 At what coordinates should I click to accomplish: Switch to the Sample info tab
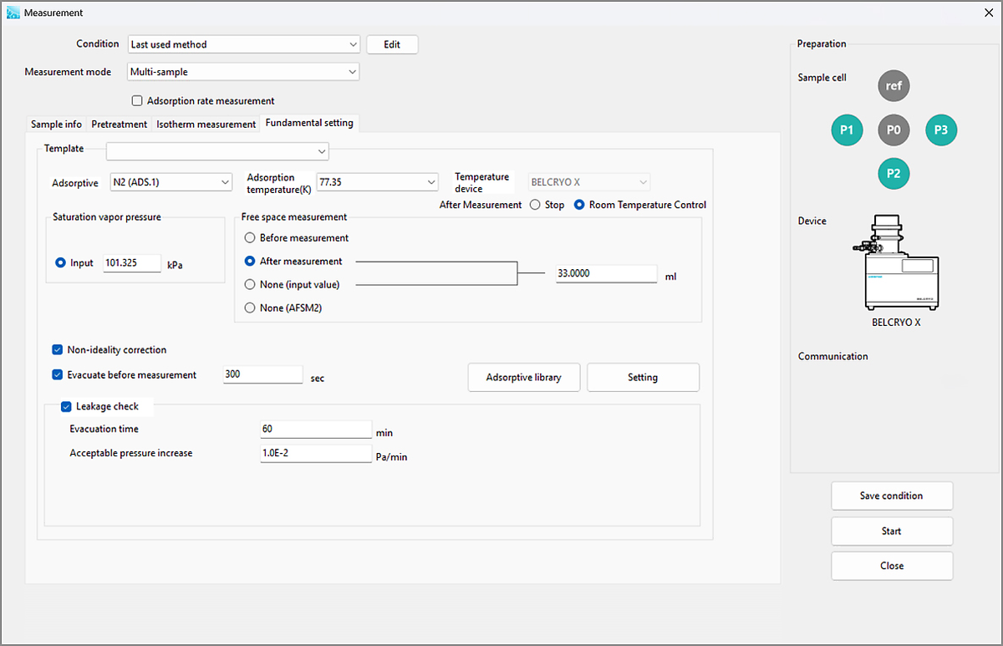tap(56, 125)
